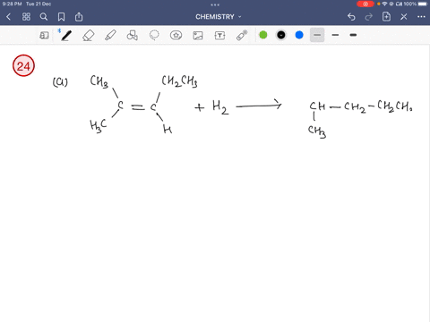The image size is (430, 322).
Task: Tap the red circled 24 annotation
Action: [x=23, y=65]
